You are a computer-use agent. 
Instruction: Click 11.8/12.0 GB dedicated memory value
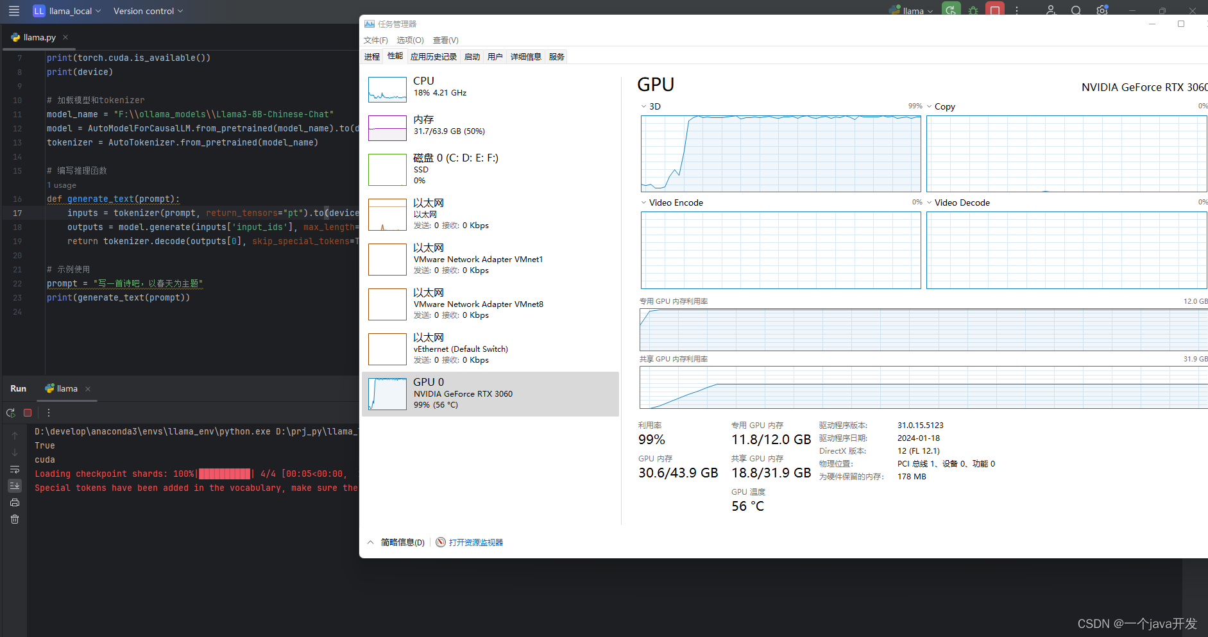click(771, 440)
